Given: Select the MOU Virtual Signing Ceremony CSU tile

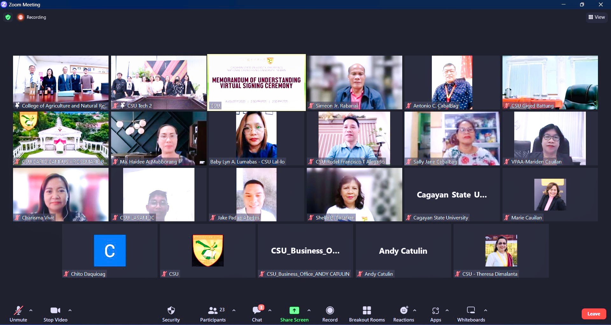Looking at the screenshot, I should click(256, 83).
